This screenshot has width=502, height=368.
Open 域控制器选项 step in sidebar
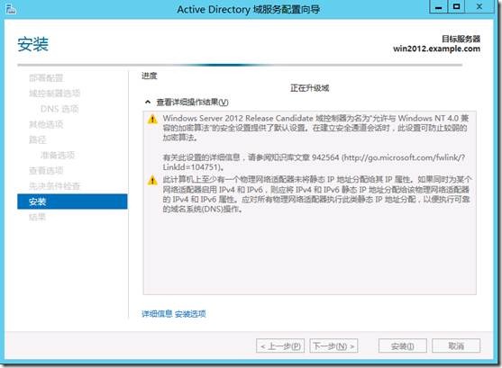[x=55, y=94]
